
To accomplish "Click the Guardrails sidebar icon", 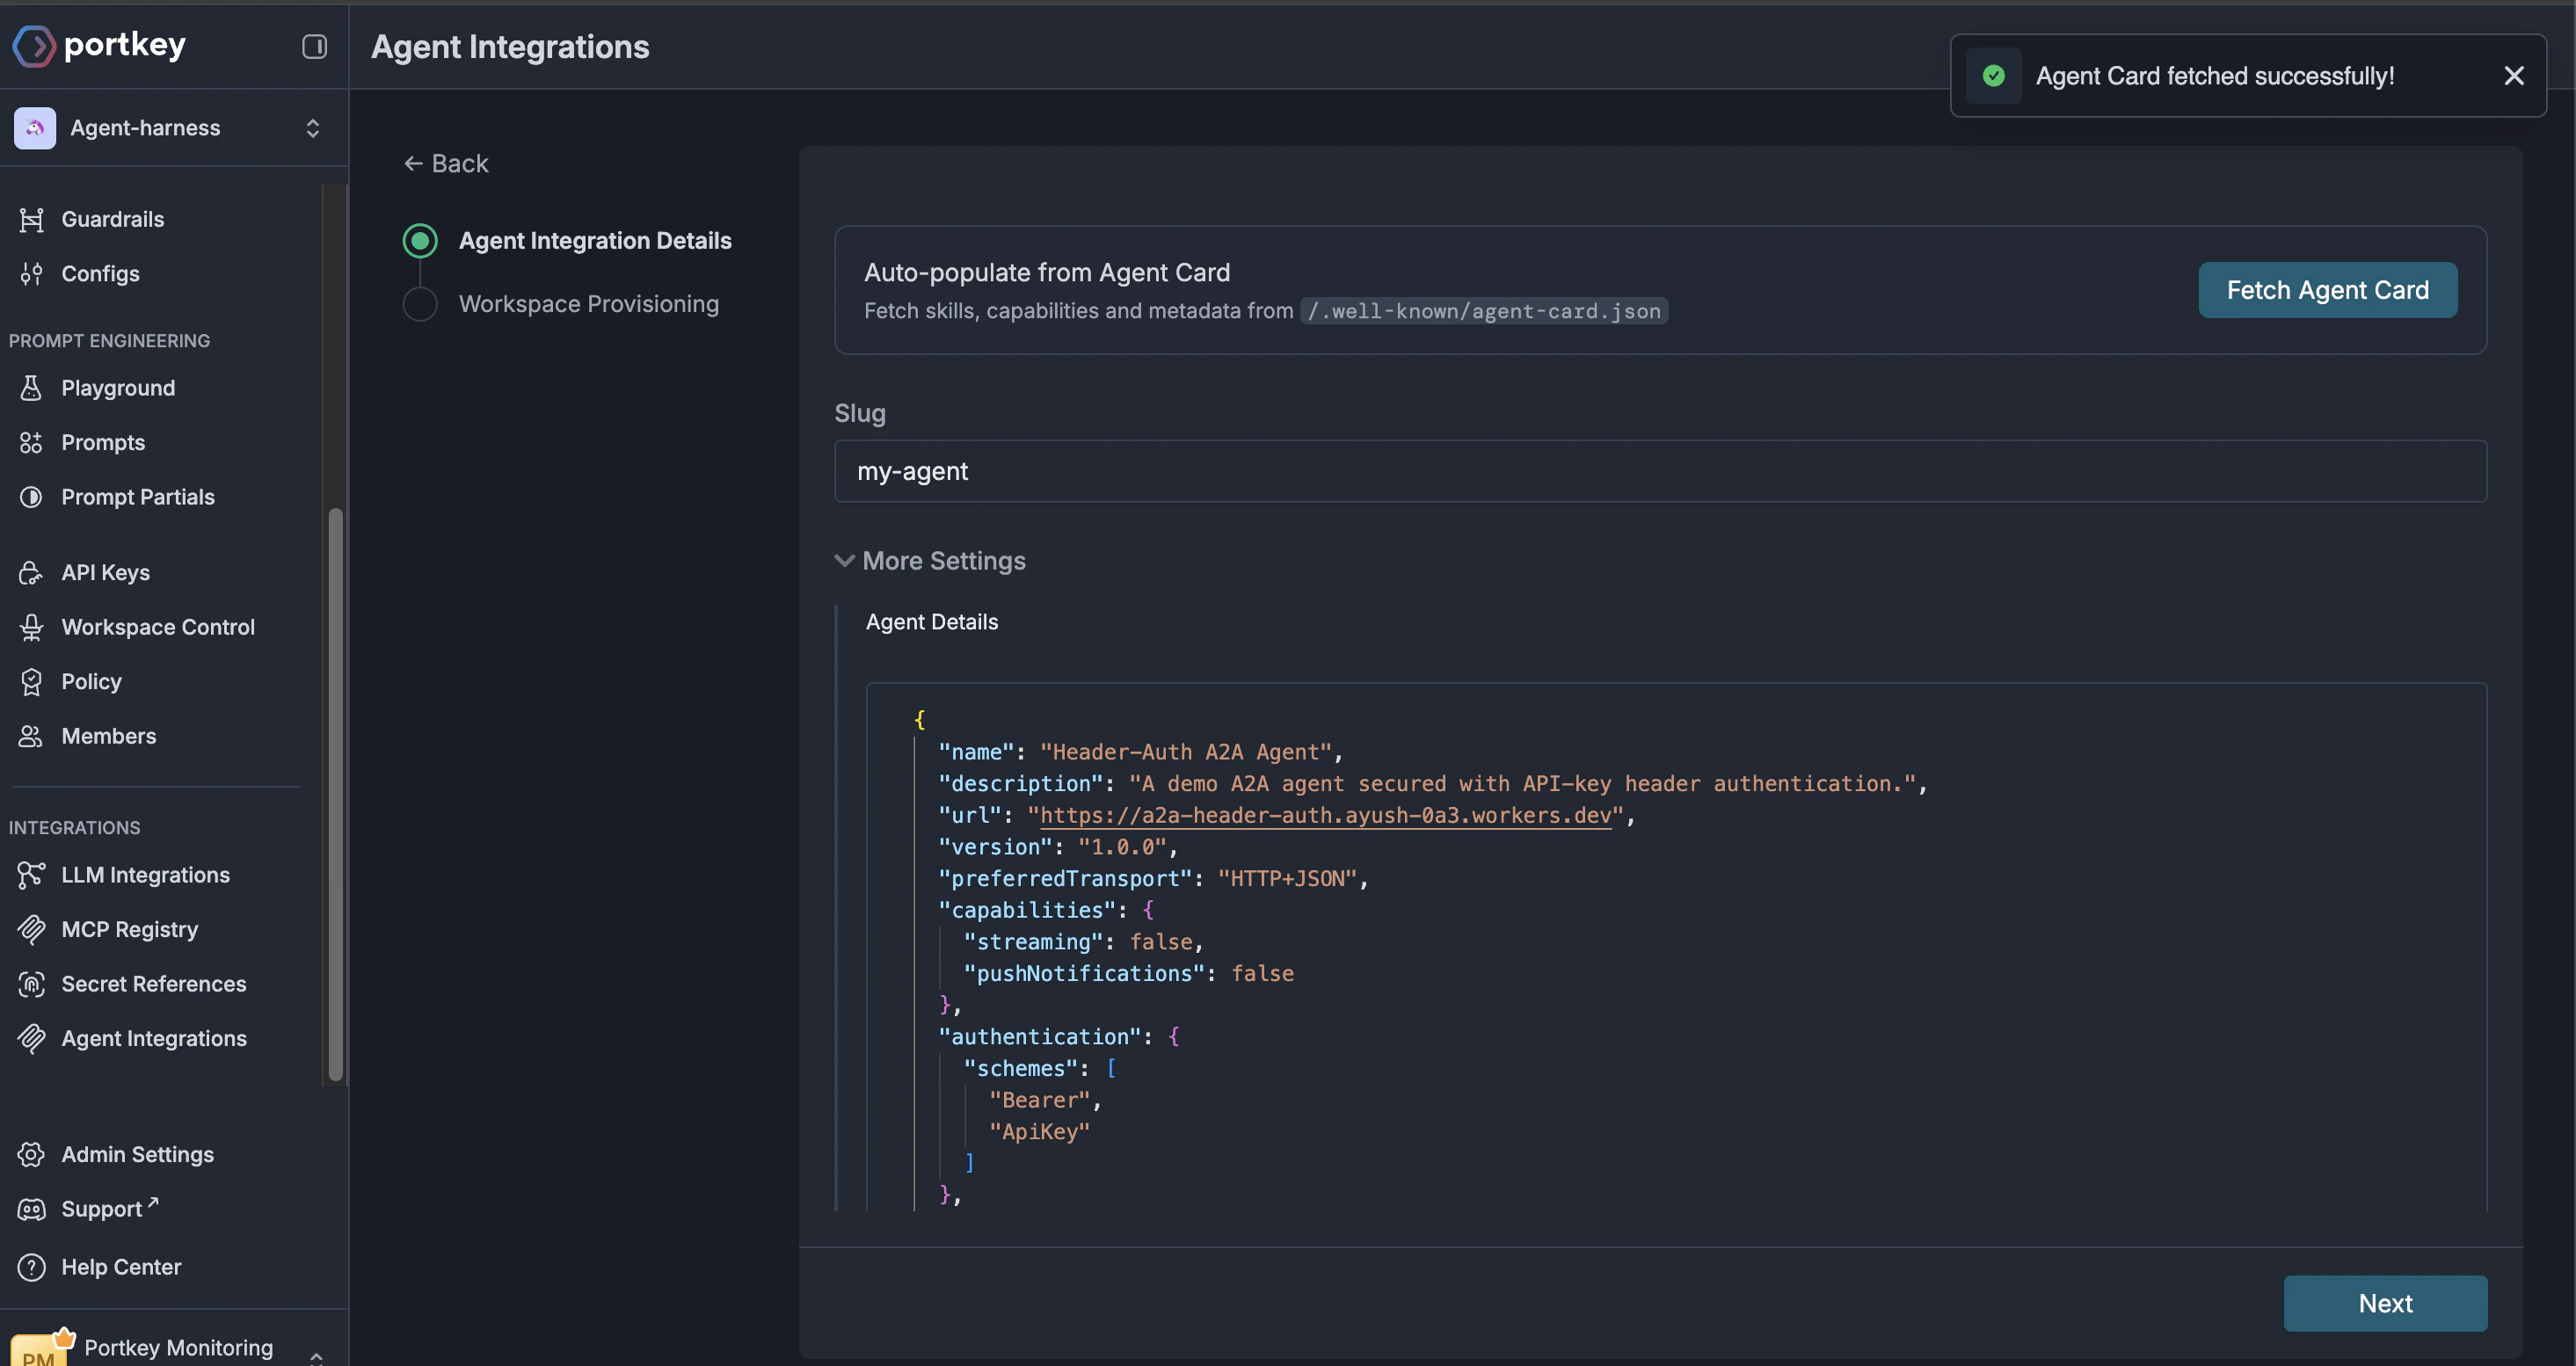I will pyautogui.click(x=31, y=219).
